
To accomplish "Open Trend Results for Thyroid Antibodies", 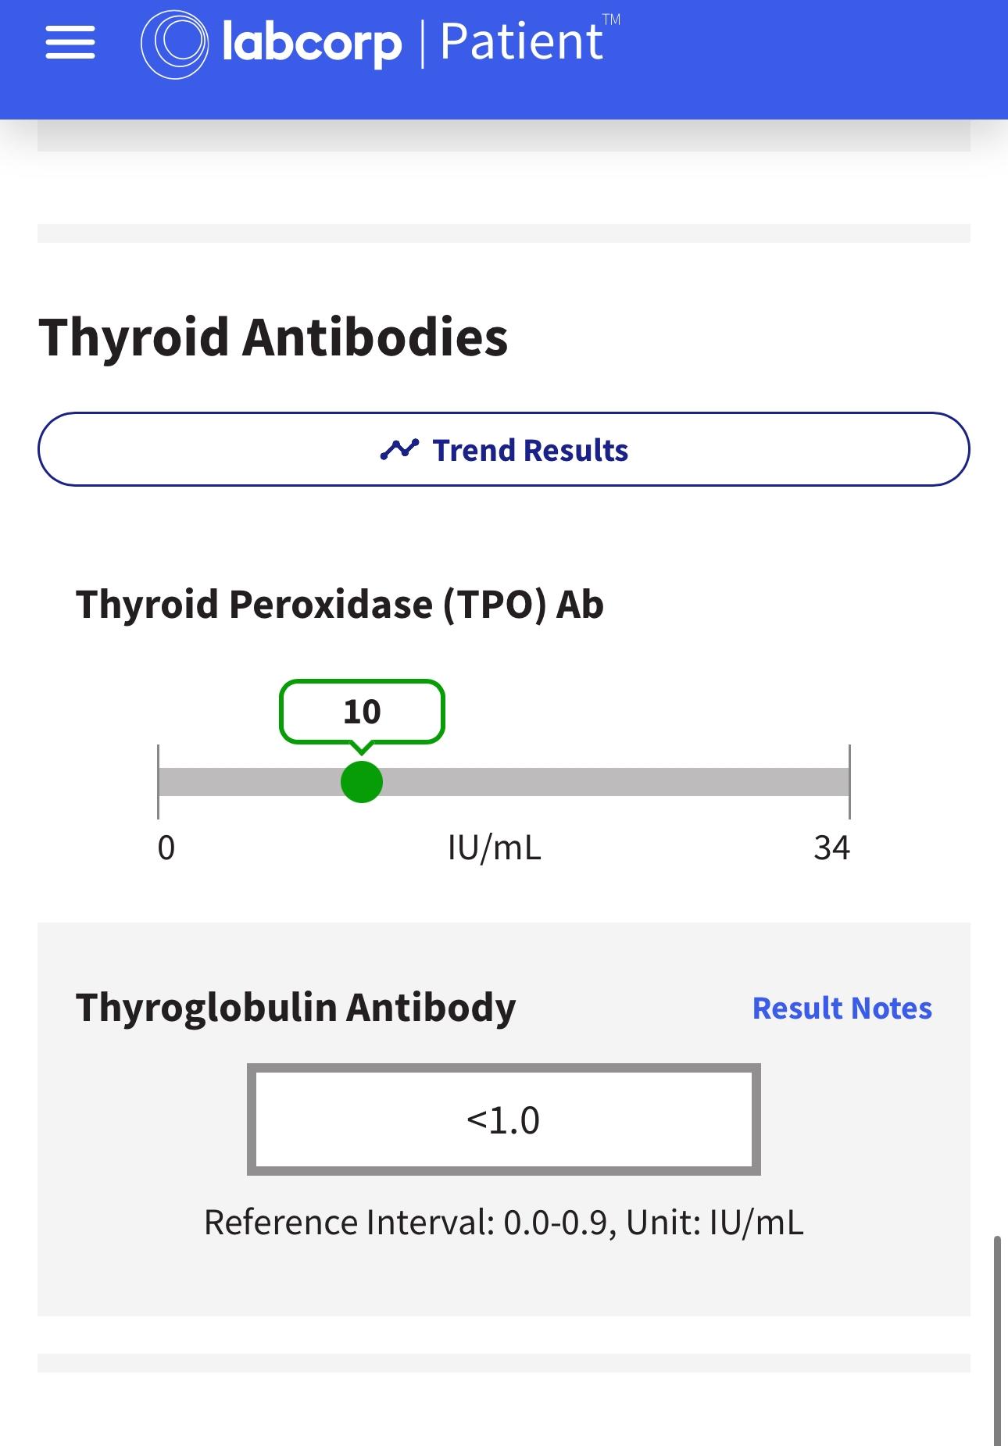I will 503,450.
